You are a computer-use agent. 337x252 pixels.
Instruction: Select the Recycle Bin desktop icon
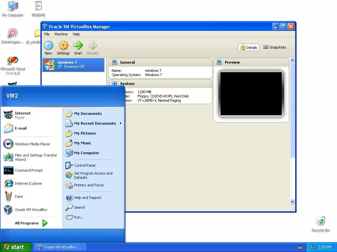pos(321,224)
